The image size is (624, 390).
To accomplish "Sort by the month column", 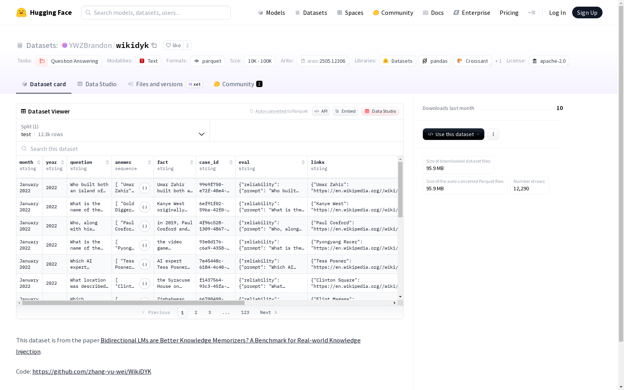I will (x=39, y=162).
